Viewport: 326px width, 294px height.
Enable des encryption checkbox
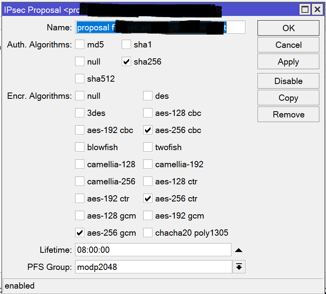(x=147, y=96)
